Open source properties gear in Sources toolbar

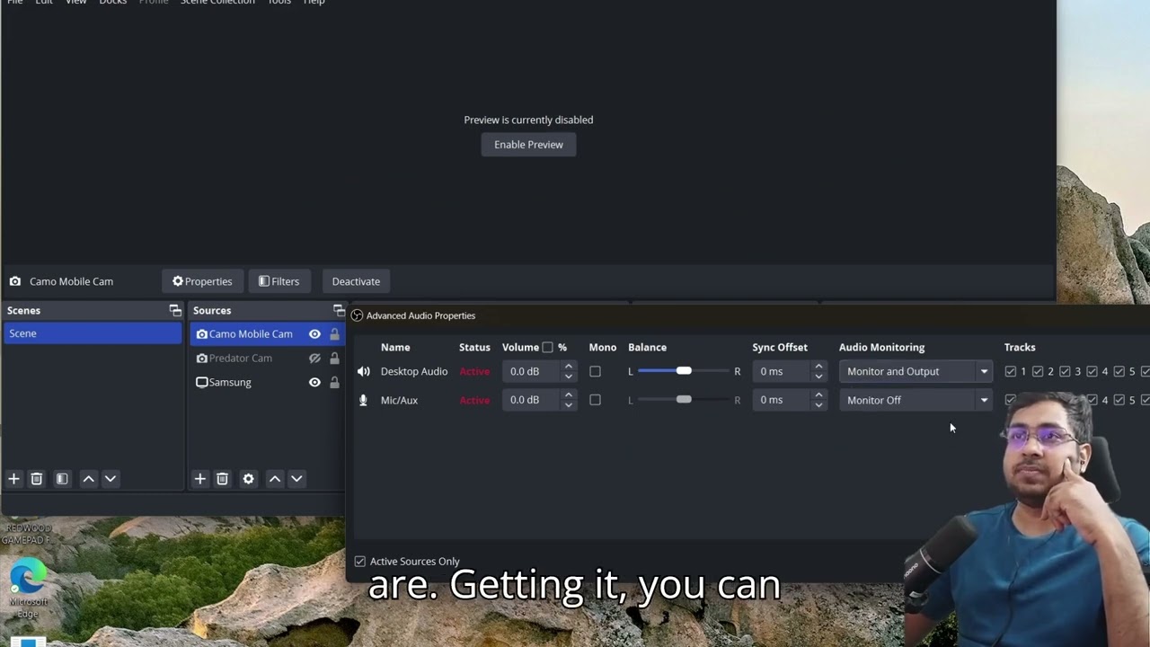pyautogui.click(x=249, y=479)
